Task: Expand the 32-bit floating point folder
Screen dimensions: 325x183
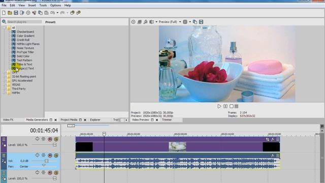Action: point(5,77)
